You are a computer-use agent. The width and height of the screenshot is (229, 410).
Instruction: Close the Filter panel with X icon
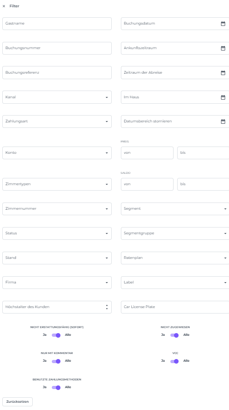pyautogui.click(x=4, y=6)
